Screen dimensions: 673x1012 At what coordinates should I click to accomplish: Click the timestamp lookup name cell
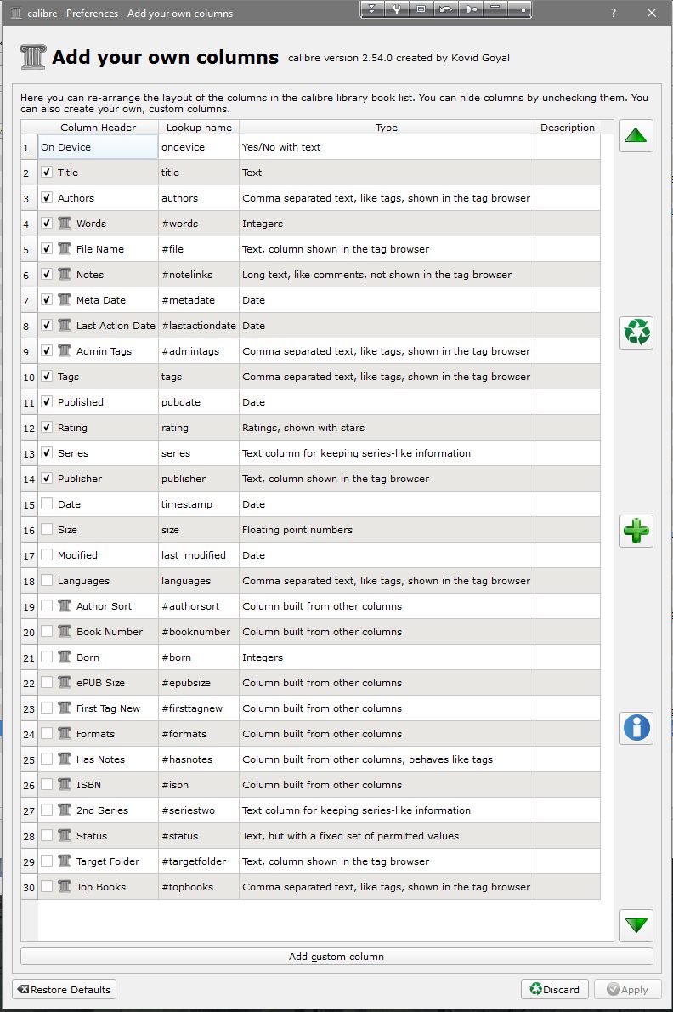coord(199,504)
